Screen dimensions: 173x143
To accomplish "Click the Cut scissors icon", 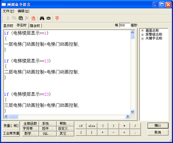I will point(8,18).
